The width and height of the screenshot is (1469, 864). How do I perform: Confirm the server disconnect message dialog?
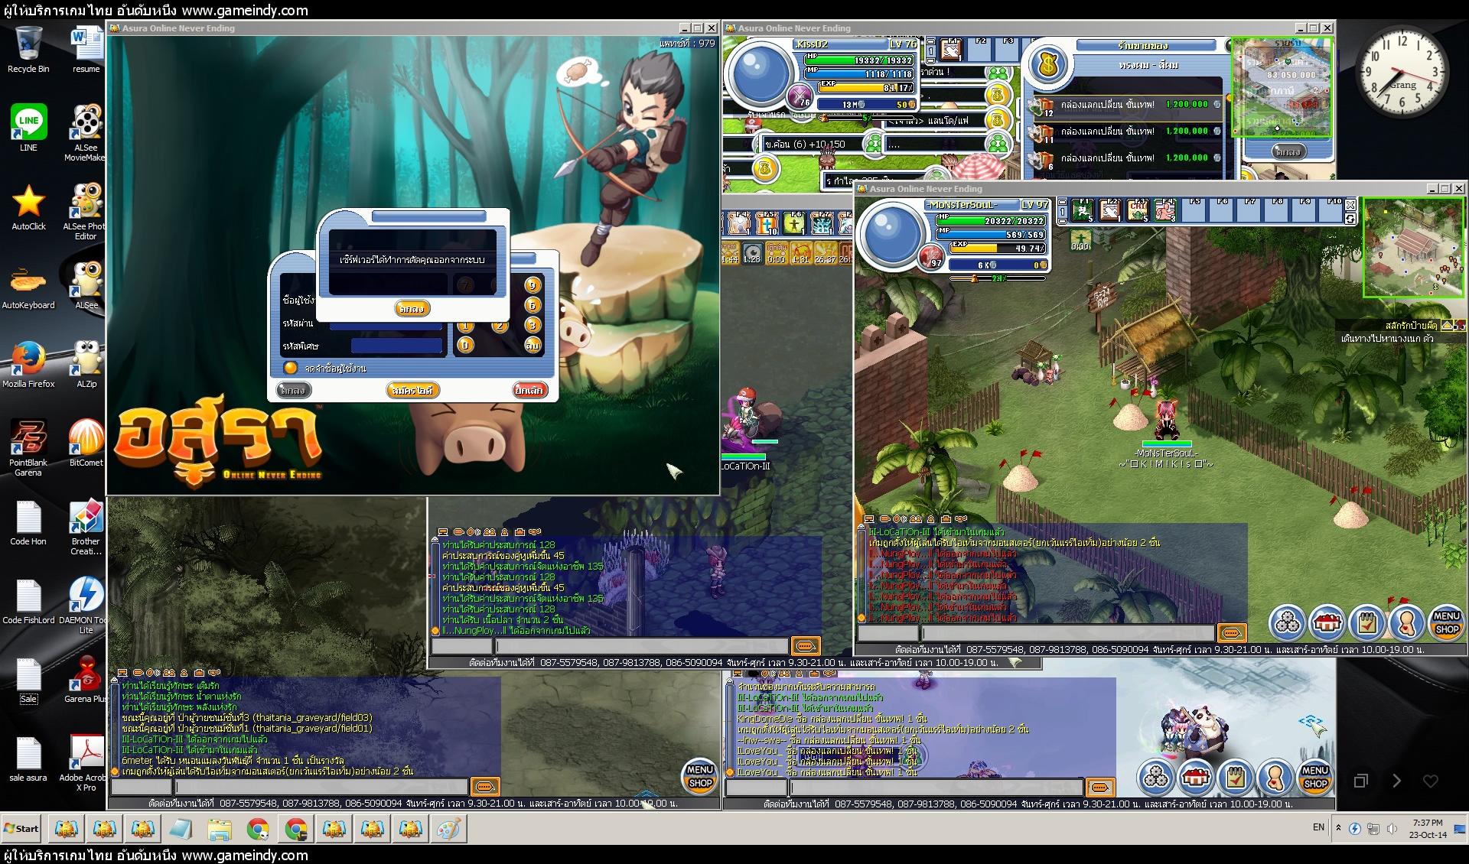412,308
